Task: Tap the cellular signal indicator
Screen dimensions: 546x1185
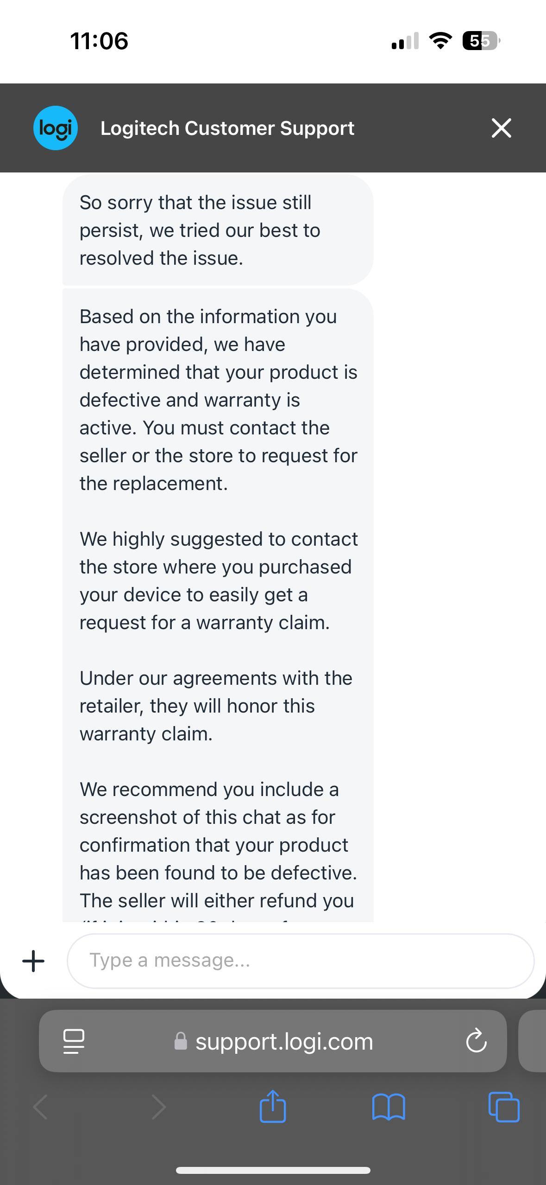Action: tap(404, 42)
